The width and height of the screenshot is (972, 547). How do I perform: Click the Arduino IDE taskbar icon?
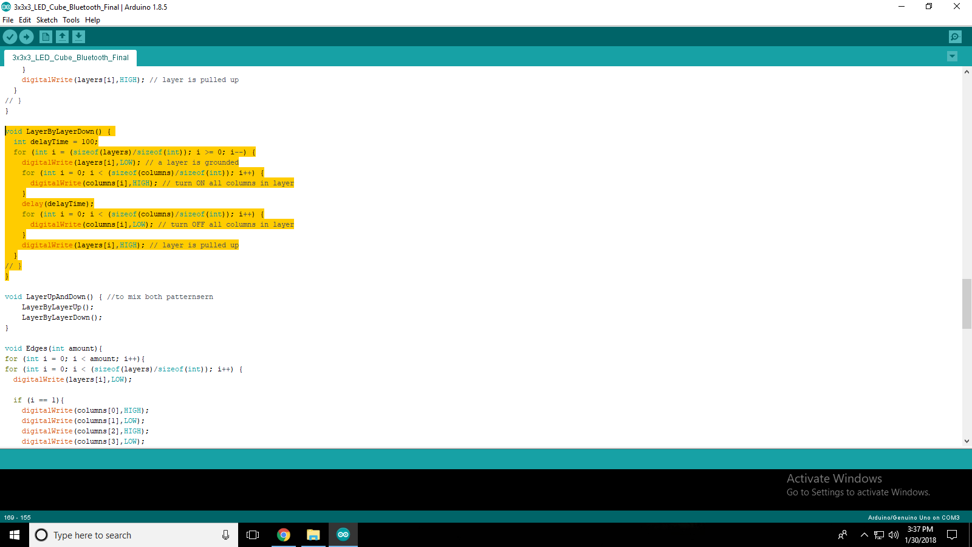[x=343, y=535]
